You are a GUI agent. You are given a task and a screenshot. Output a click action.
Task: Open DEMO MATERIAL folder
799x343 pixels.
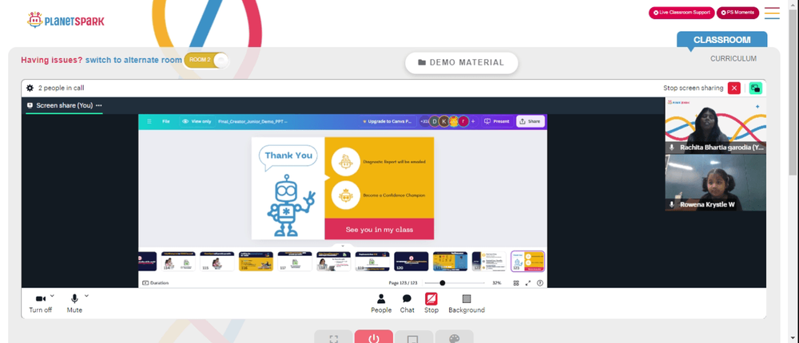click(461, 62)
